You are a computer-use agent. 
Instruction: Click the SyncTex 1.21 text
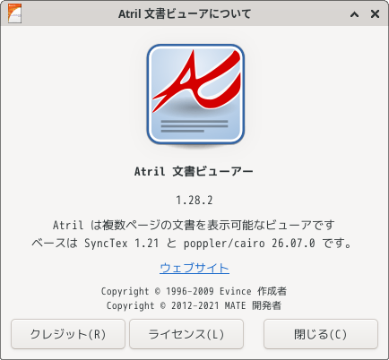[x=121, y=244]
